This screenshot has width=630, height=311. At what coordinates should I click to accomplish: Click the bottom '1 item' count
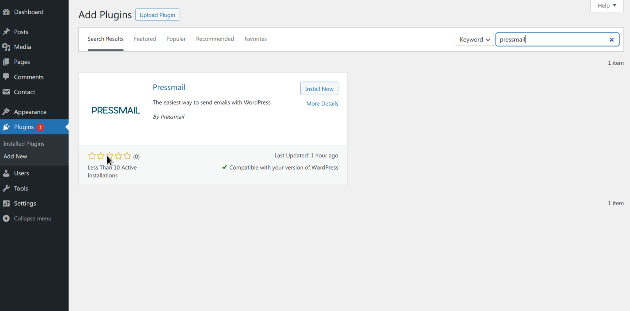(x=616, y=203)
